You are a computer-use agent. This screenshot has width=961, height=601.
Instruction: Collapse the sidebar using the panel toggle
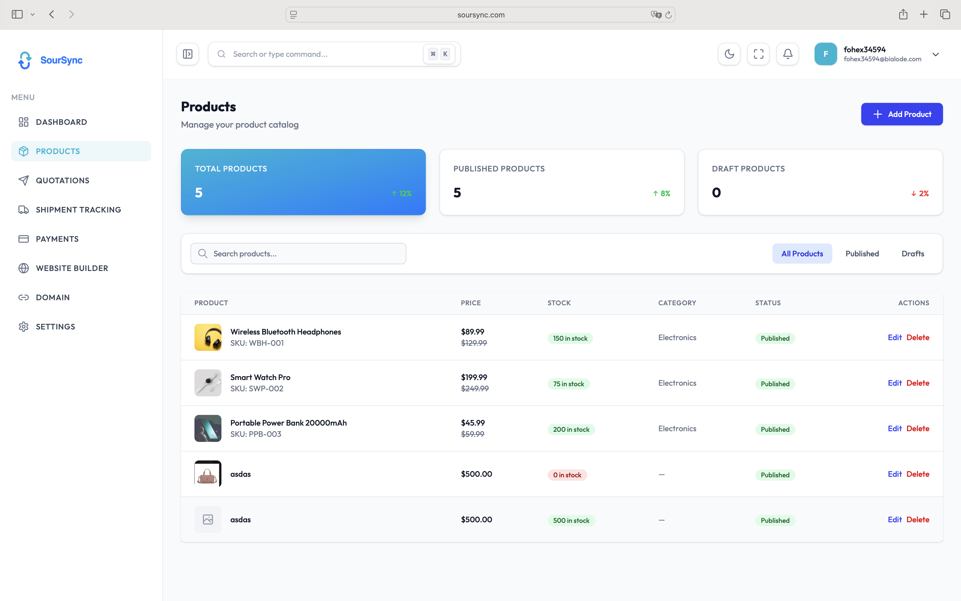(187, 54)
